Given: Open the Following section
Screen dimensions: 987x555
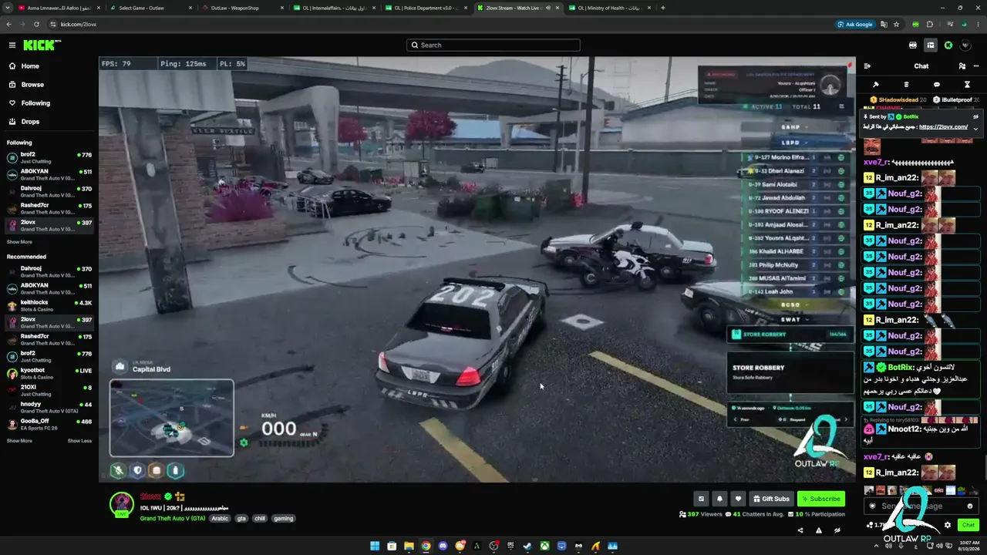Looking at the screenshot, I should pos(35,103).
